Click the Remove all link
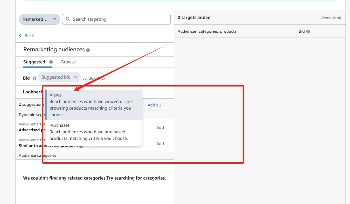Screen dimensions: 350x204 tap(331, 18)
